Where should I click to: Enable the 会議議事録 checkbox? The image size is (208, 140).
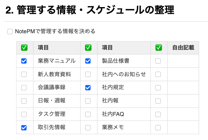24,88
